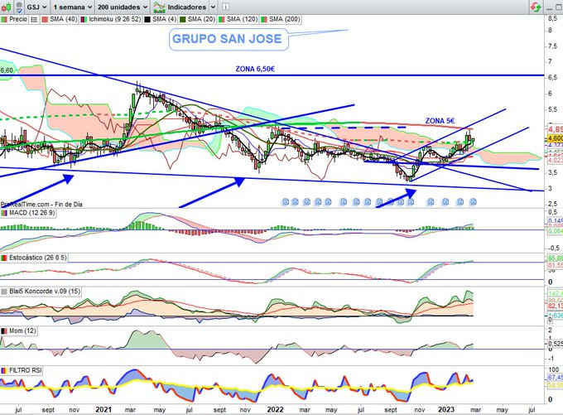This screenshot has width=563, height=415.
Task: Click the SMA (200) color icon
Action: coord(264,19)
